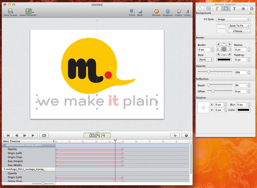Screen dimensions: 257x188
Task: Send element to Back via toolbar
Action: 140,11
